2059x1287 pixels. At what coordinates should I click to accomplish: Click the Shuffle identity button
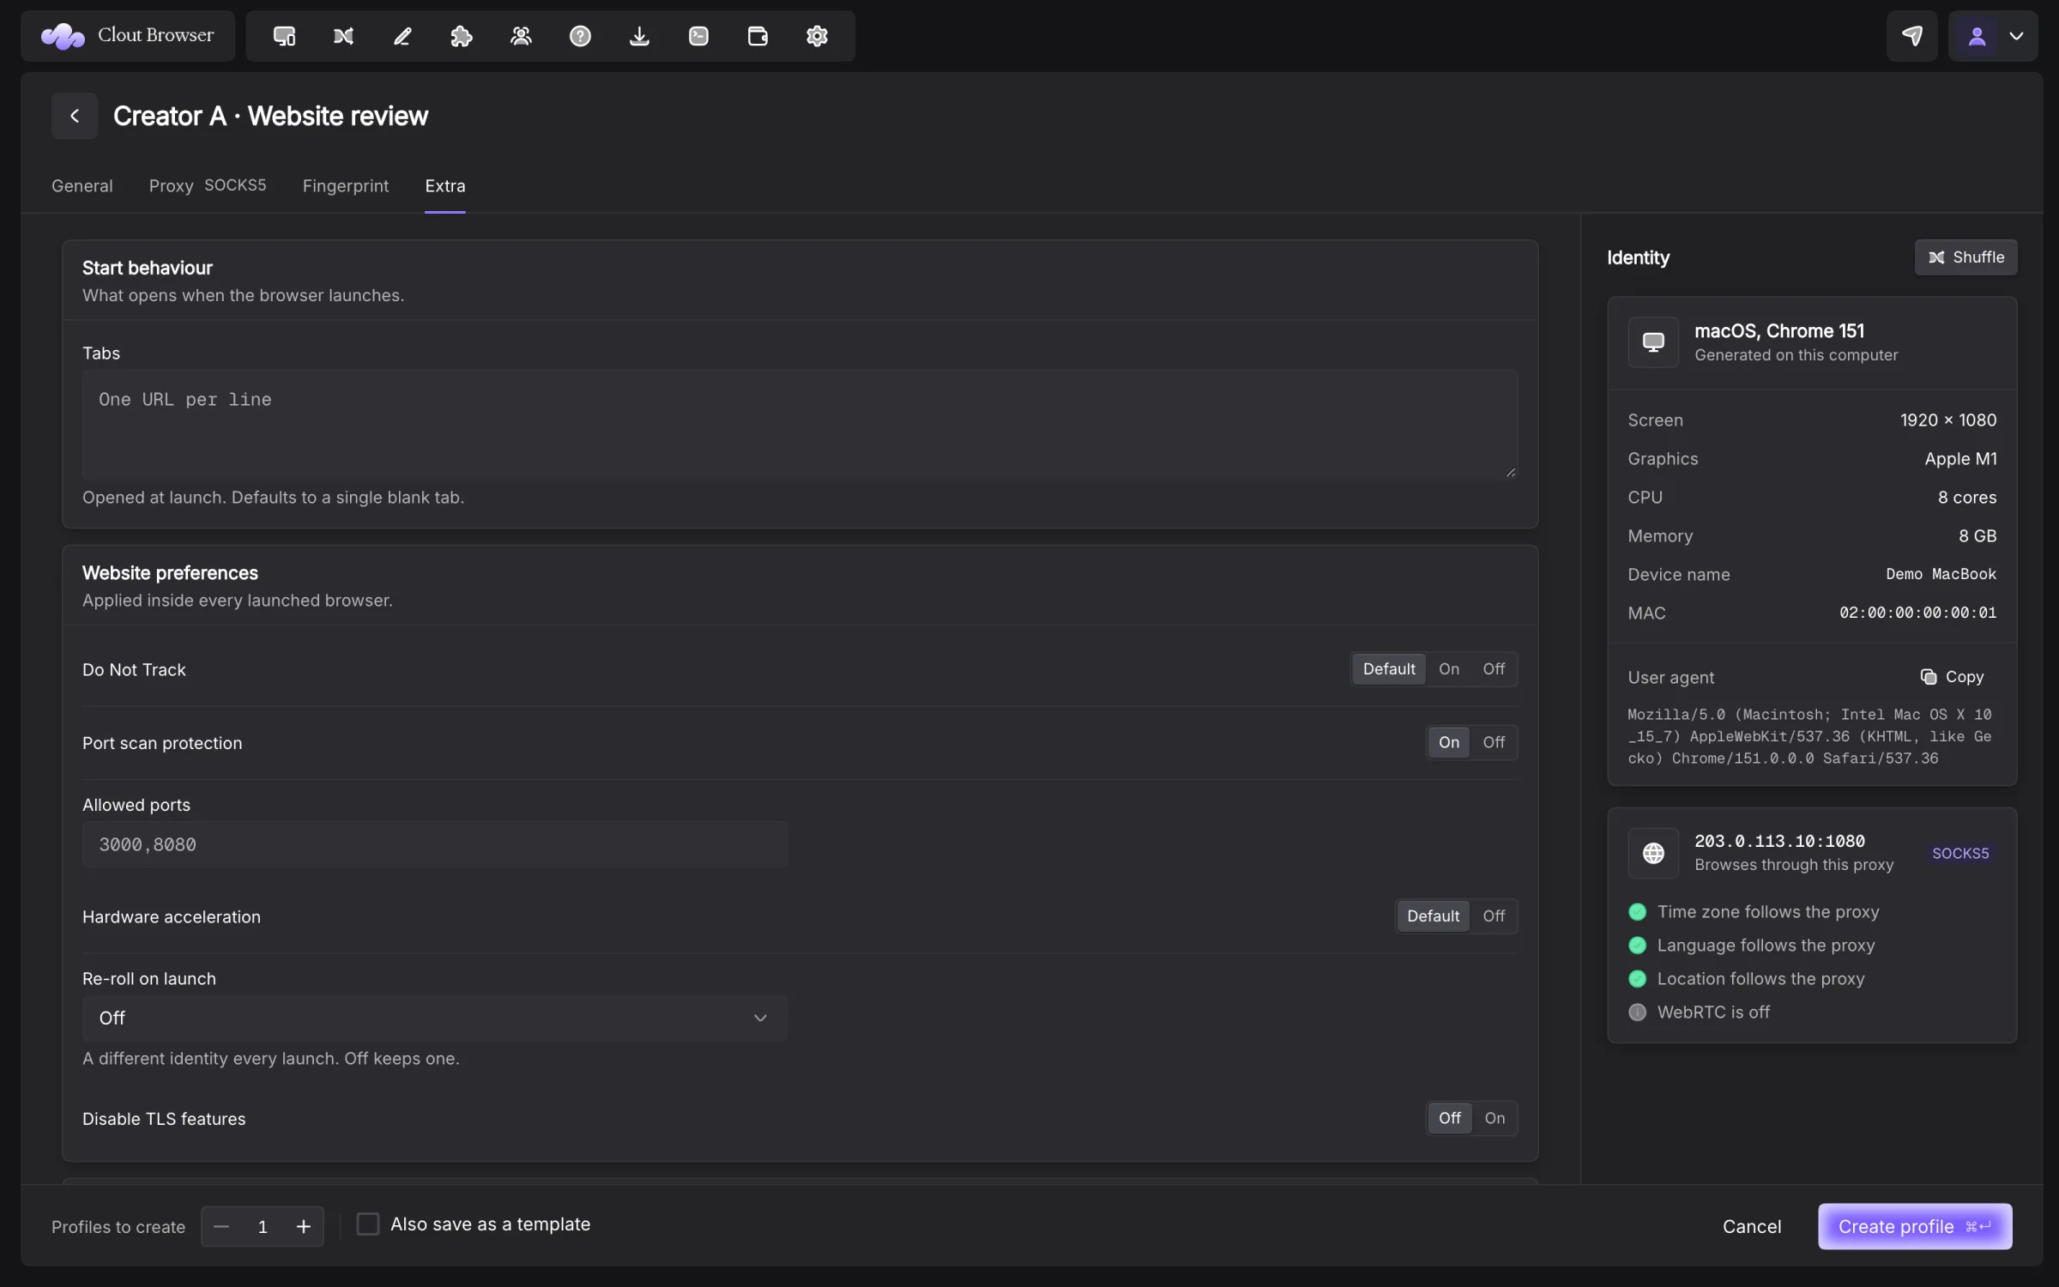[1965, 257]
